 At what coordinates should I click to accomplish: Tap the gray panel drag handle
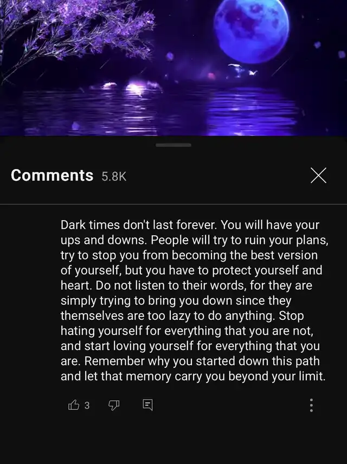(173, 145)
